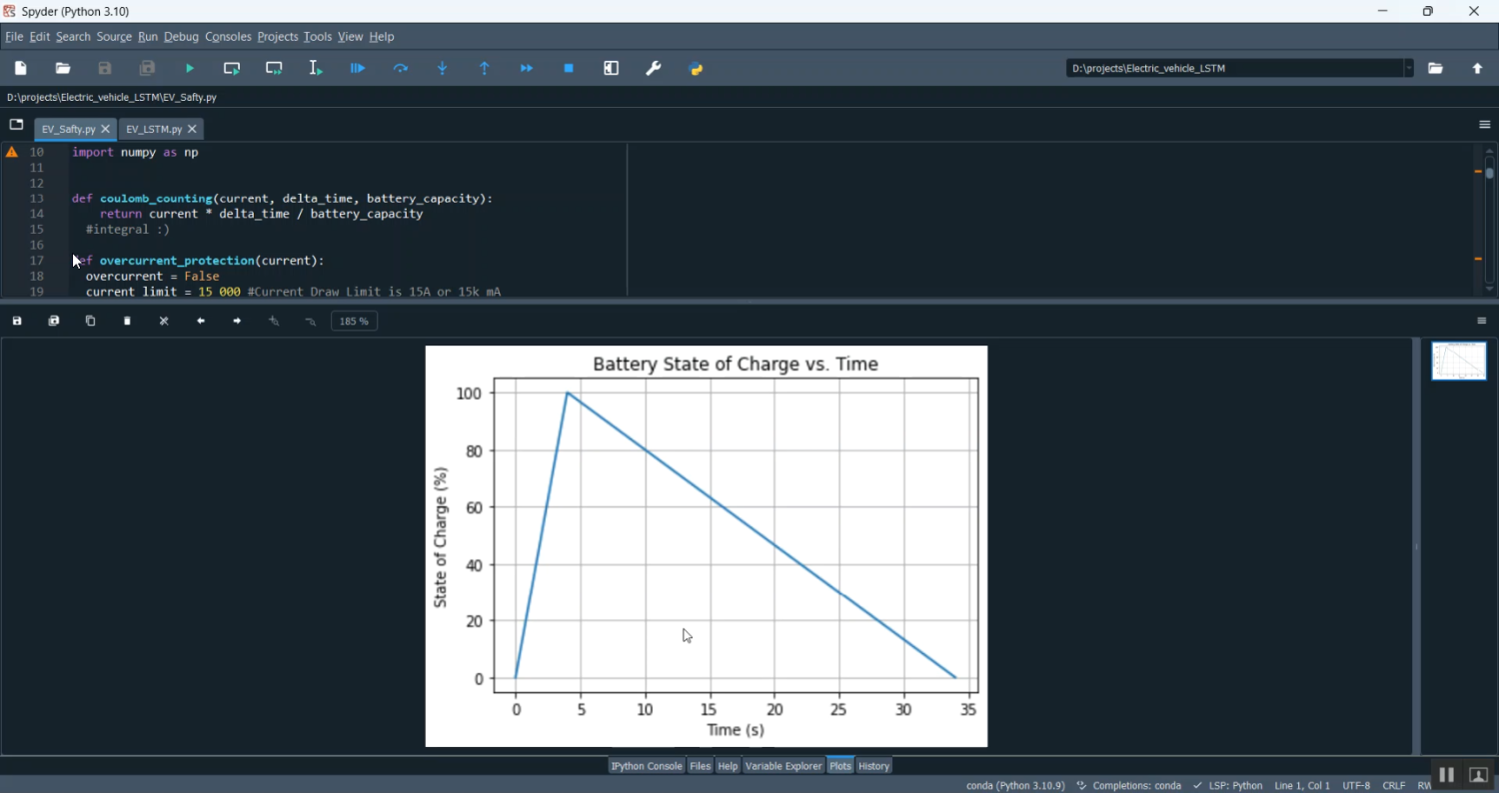Open the PYTHONPATH manager
The height and width of the screenshot is (793, 1499).
696,68
